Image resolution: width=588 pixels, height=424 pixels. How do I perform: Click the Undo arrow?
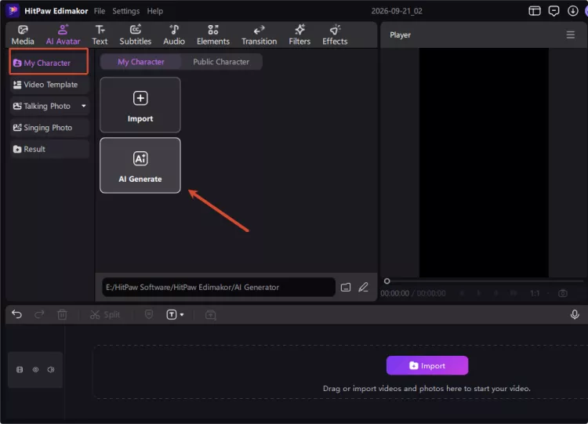click(x=17, y=314)
